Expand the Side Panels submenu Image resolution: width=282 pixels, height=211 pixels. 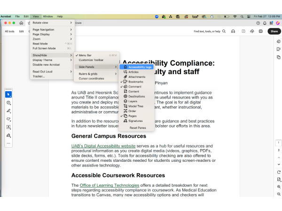96,67
